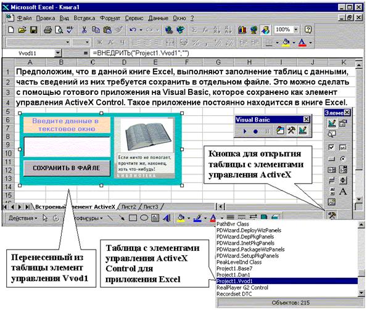Click drawing toolbar fill color bucket
Screen dimensions: 367x310
pos(181,218)
